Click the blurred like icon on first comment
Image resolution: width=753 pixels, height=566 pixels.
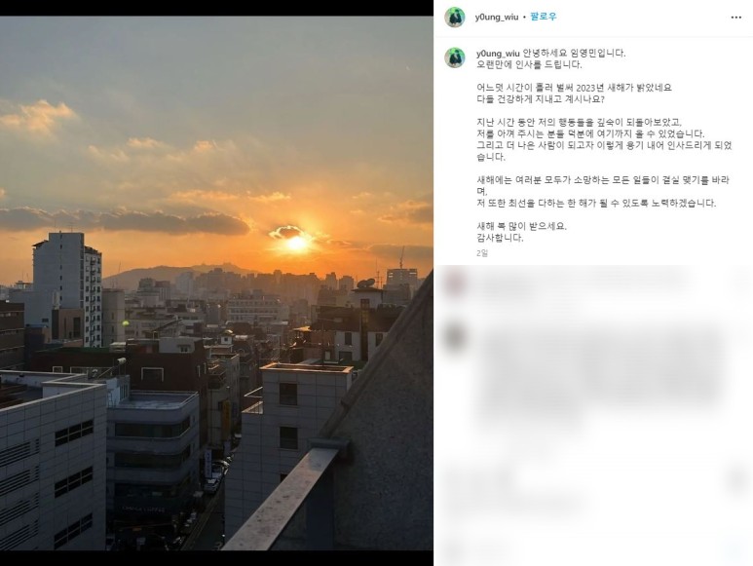[x=740, y=283]
